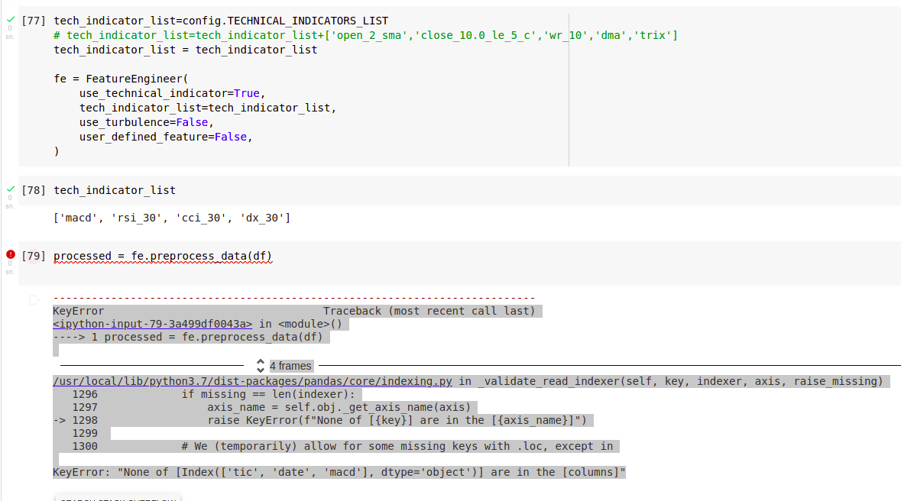This screenshot has height=501, width=901.
Task: Open the pandas/core/indexing.py file link
Action: (x=252, y=382)
